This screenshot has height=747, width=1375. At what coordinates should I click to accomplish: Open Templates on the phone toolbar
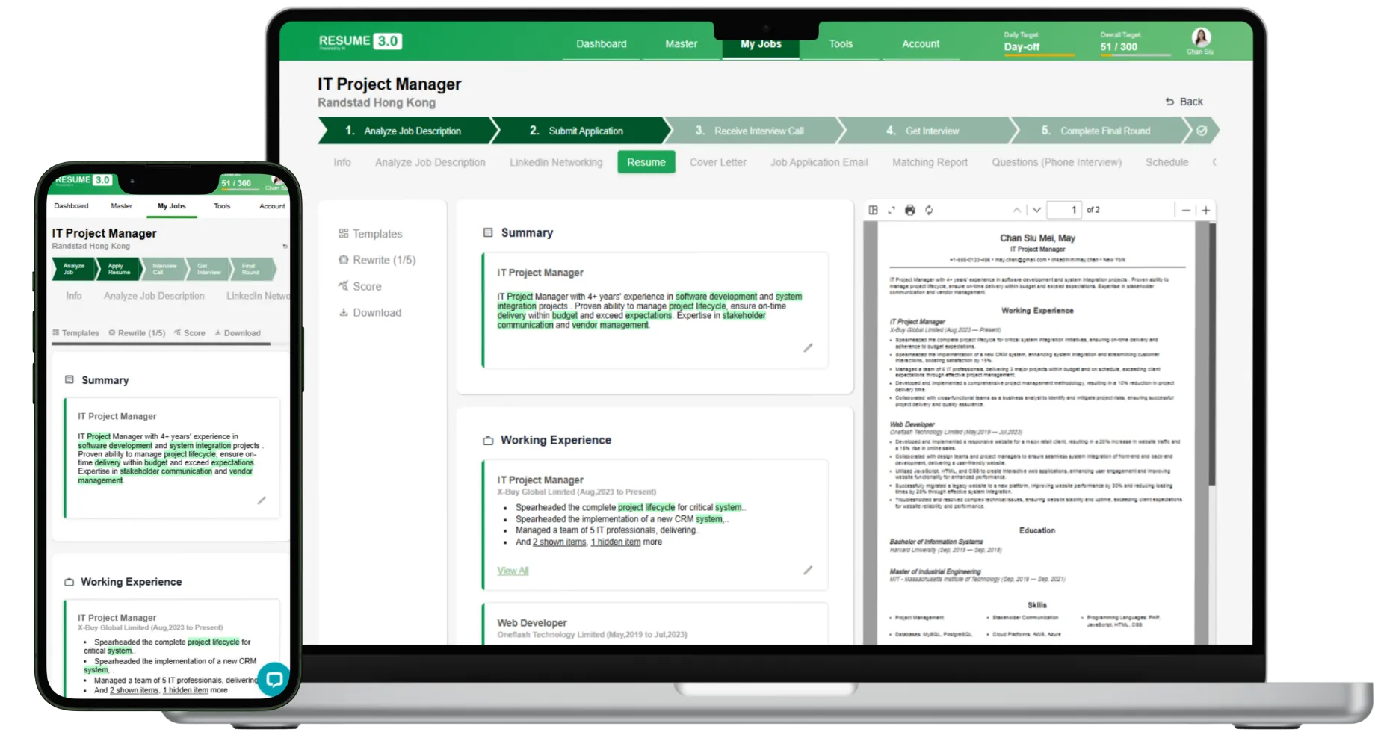click(x=75, y=333)
